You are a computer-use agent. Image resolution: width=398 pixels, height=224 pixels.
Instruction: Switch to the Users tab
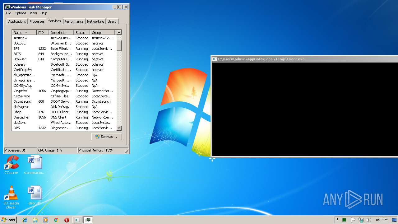coord(112,21)
